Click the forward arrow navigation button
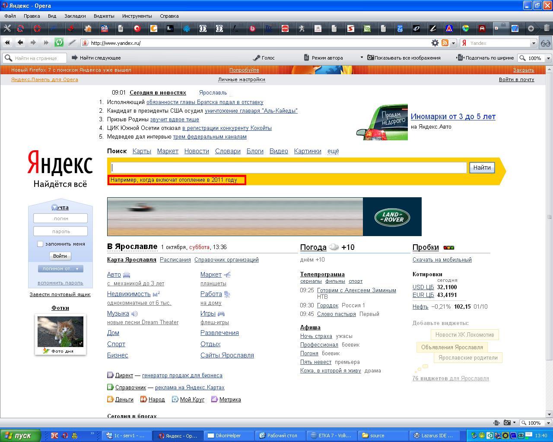Image resolution: width=553 pixels, height=442 pixels. pyautogui.click(x=33, y=43)
